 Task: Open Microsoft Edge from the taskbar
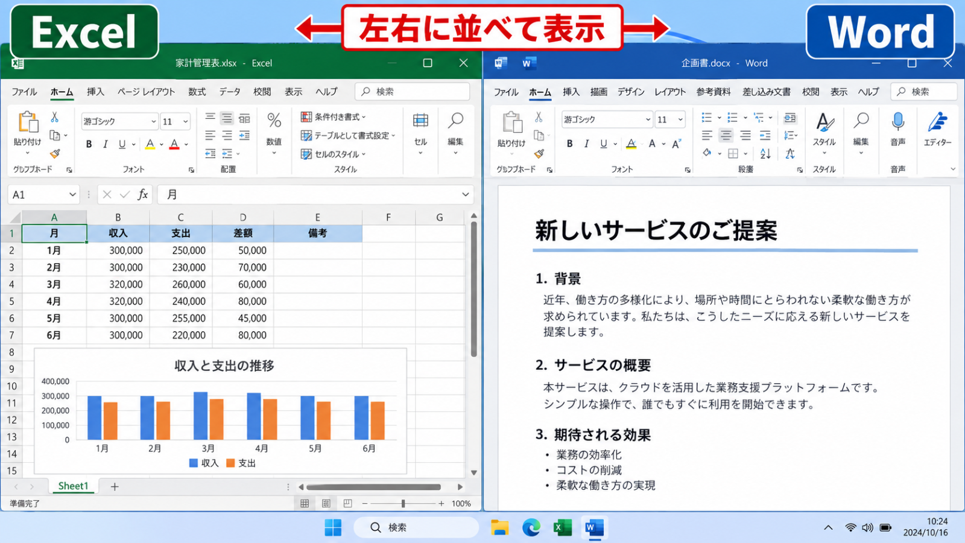click(x=531, y=527)
